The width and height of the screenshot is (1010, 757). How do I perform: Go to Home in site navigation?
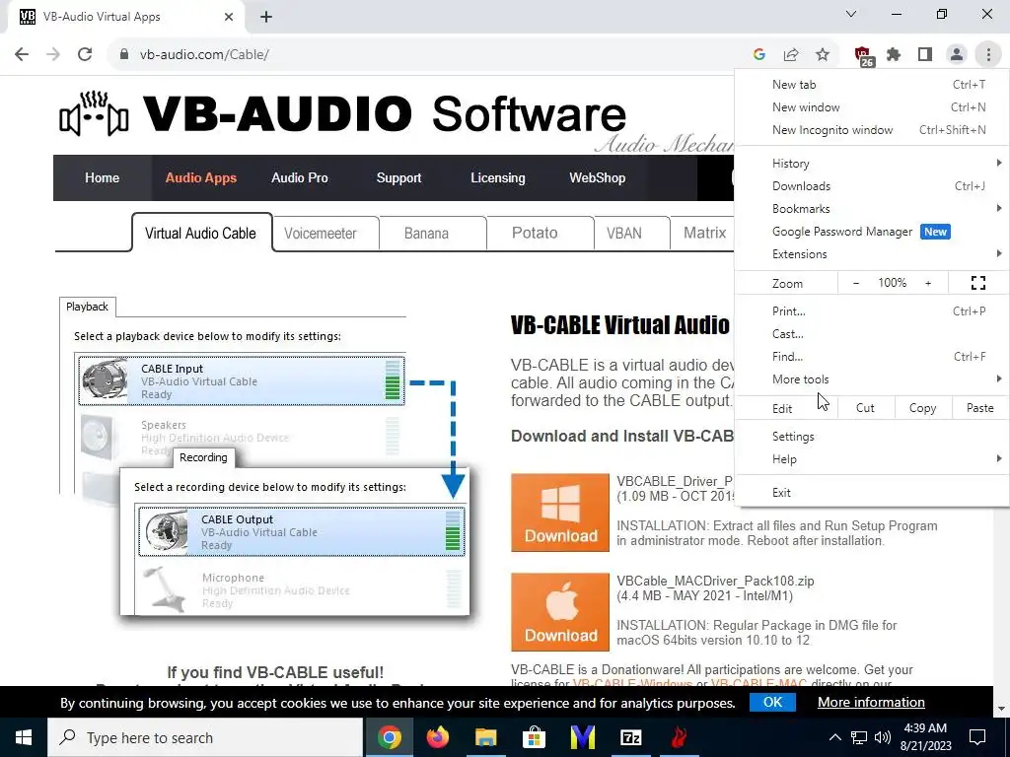[102, 177]
